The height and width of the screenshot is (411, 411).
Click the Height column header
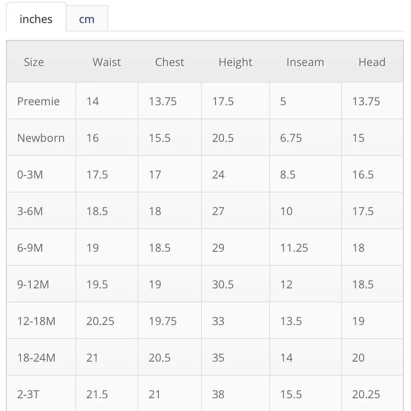[x=235, y=63]
